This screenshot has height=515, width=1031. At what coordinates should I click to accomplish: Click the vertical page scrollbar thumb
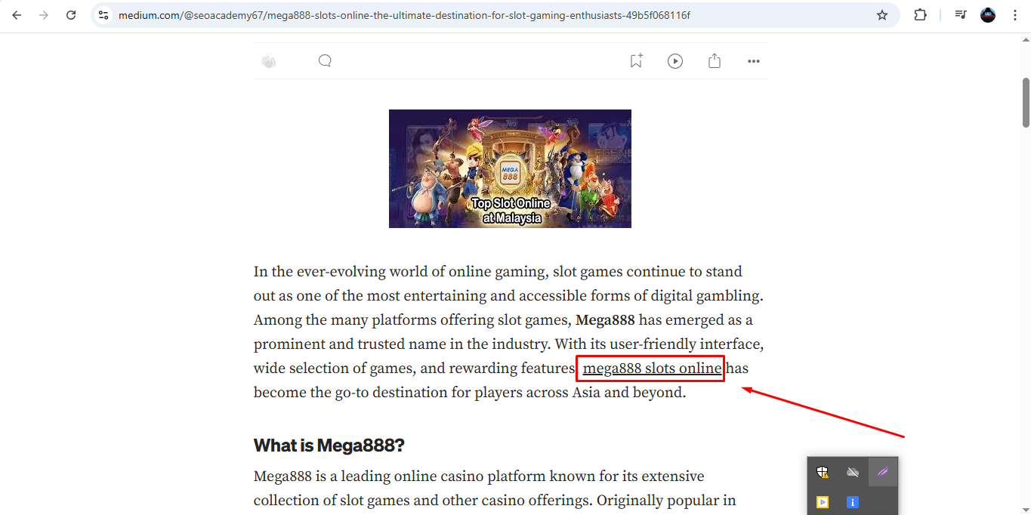point(1026,102)
